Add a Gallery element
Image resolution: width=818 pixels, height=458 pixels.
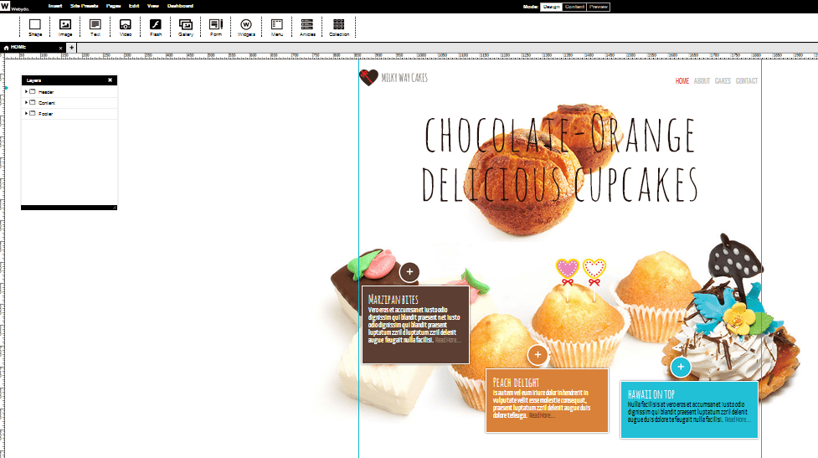pyautogui.click(x=185, y=27)
